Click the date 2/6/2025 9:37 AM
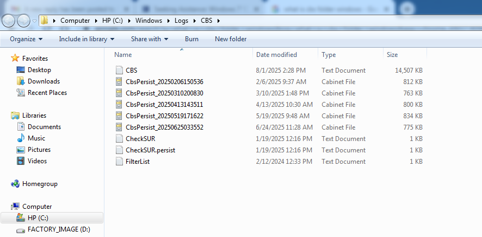 tap(281, 81)
